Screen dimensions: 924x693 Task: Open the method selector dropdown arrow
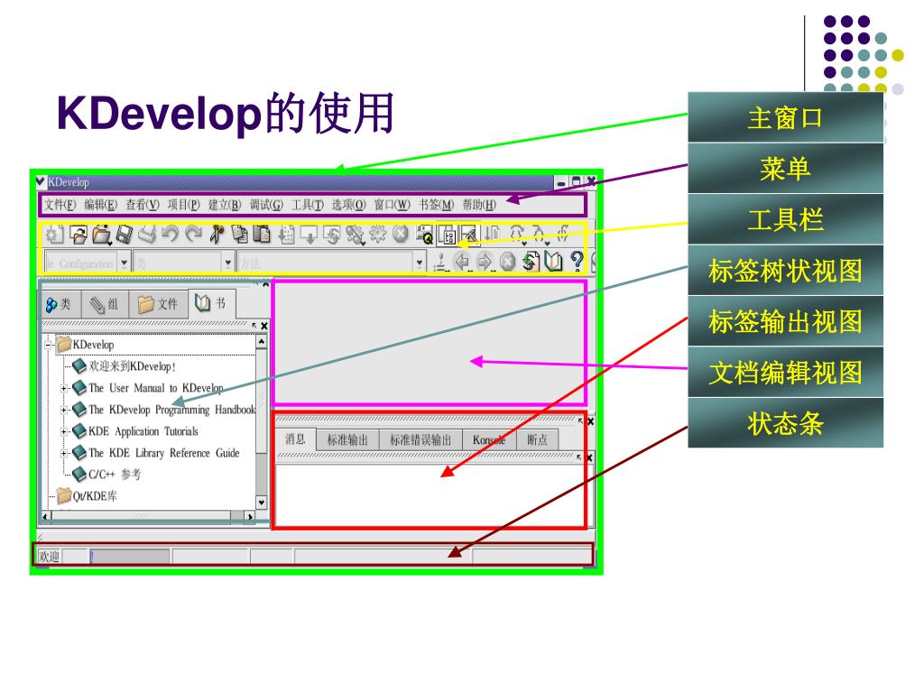coord(420,263)
